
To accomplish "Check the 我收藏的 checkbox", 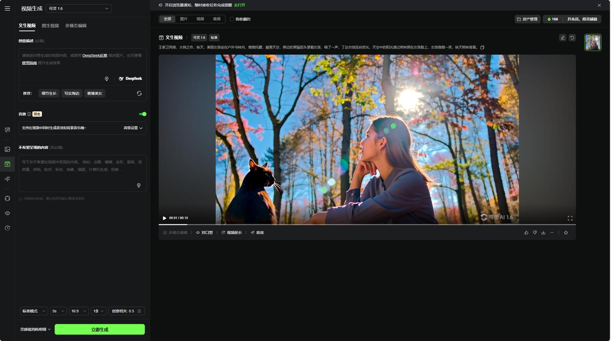I will pos(232,19).
